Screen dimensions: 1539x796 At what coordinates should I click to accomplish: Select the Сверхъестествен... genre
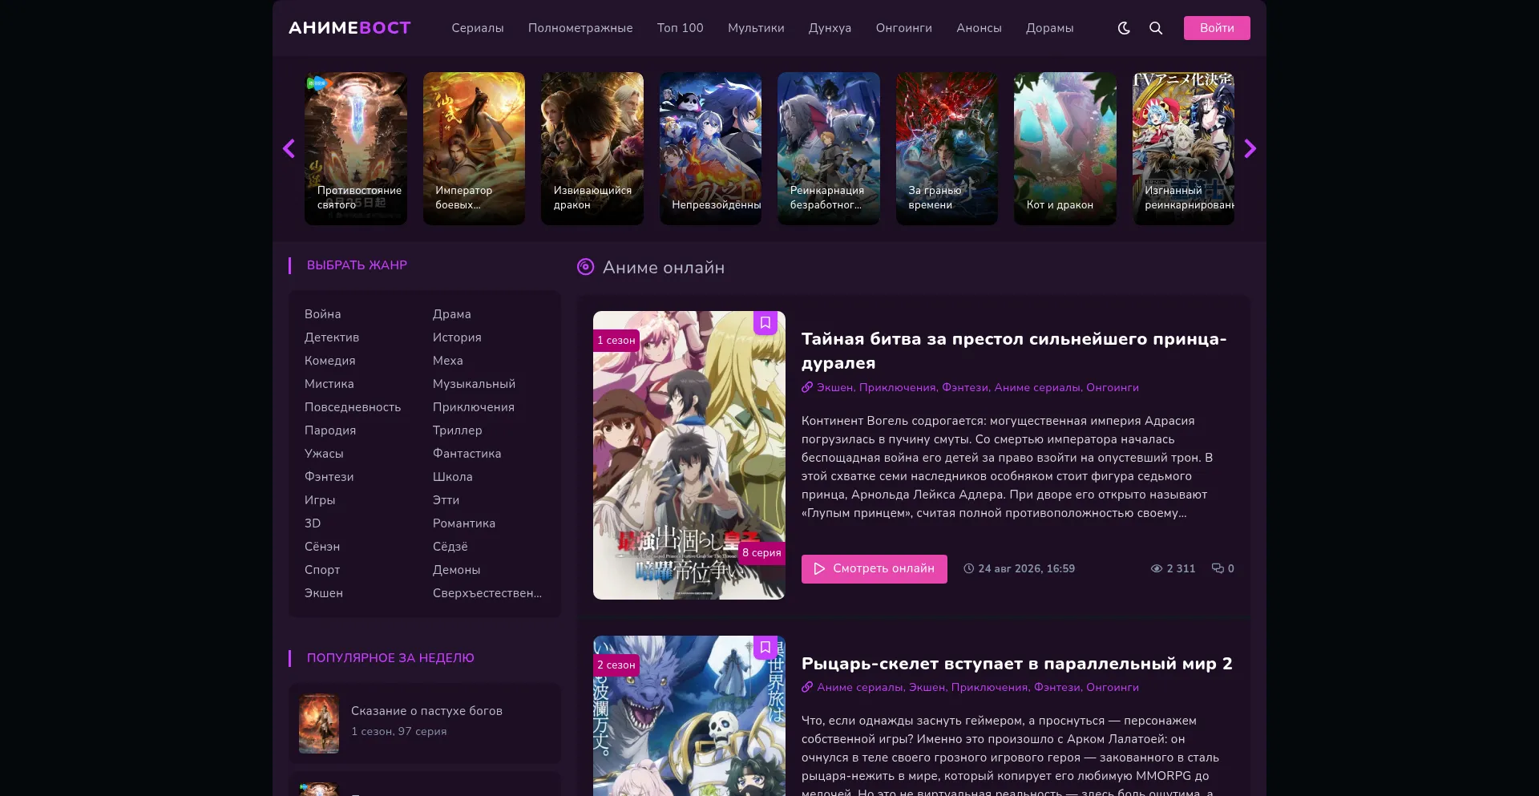[x=487, y=593]
